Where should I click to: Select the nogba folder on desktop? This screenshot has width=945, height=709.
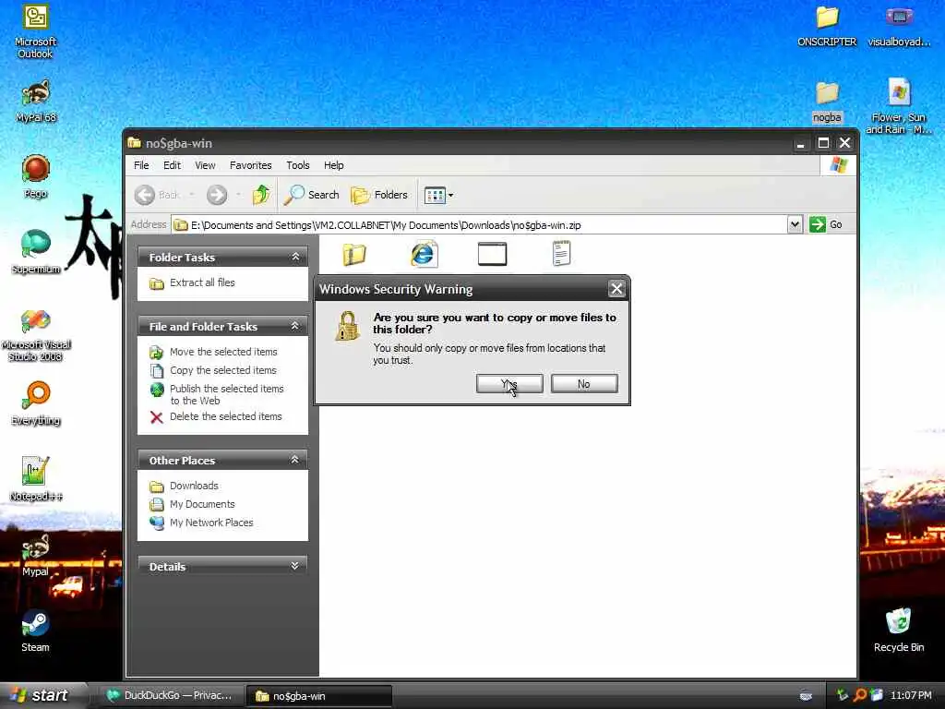(x=827, y=102)
